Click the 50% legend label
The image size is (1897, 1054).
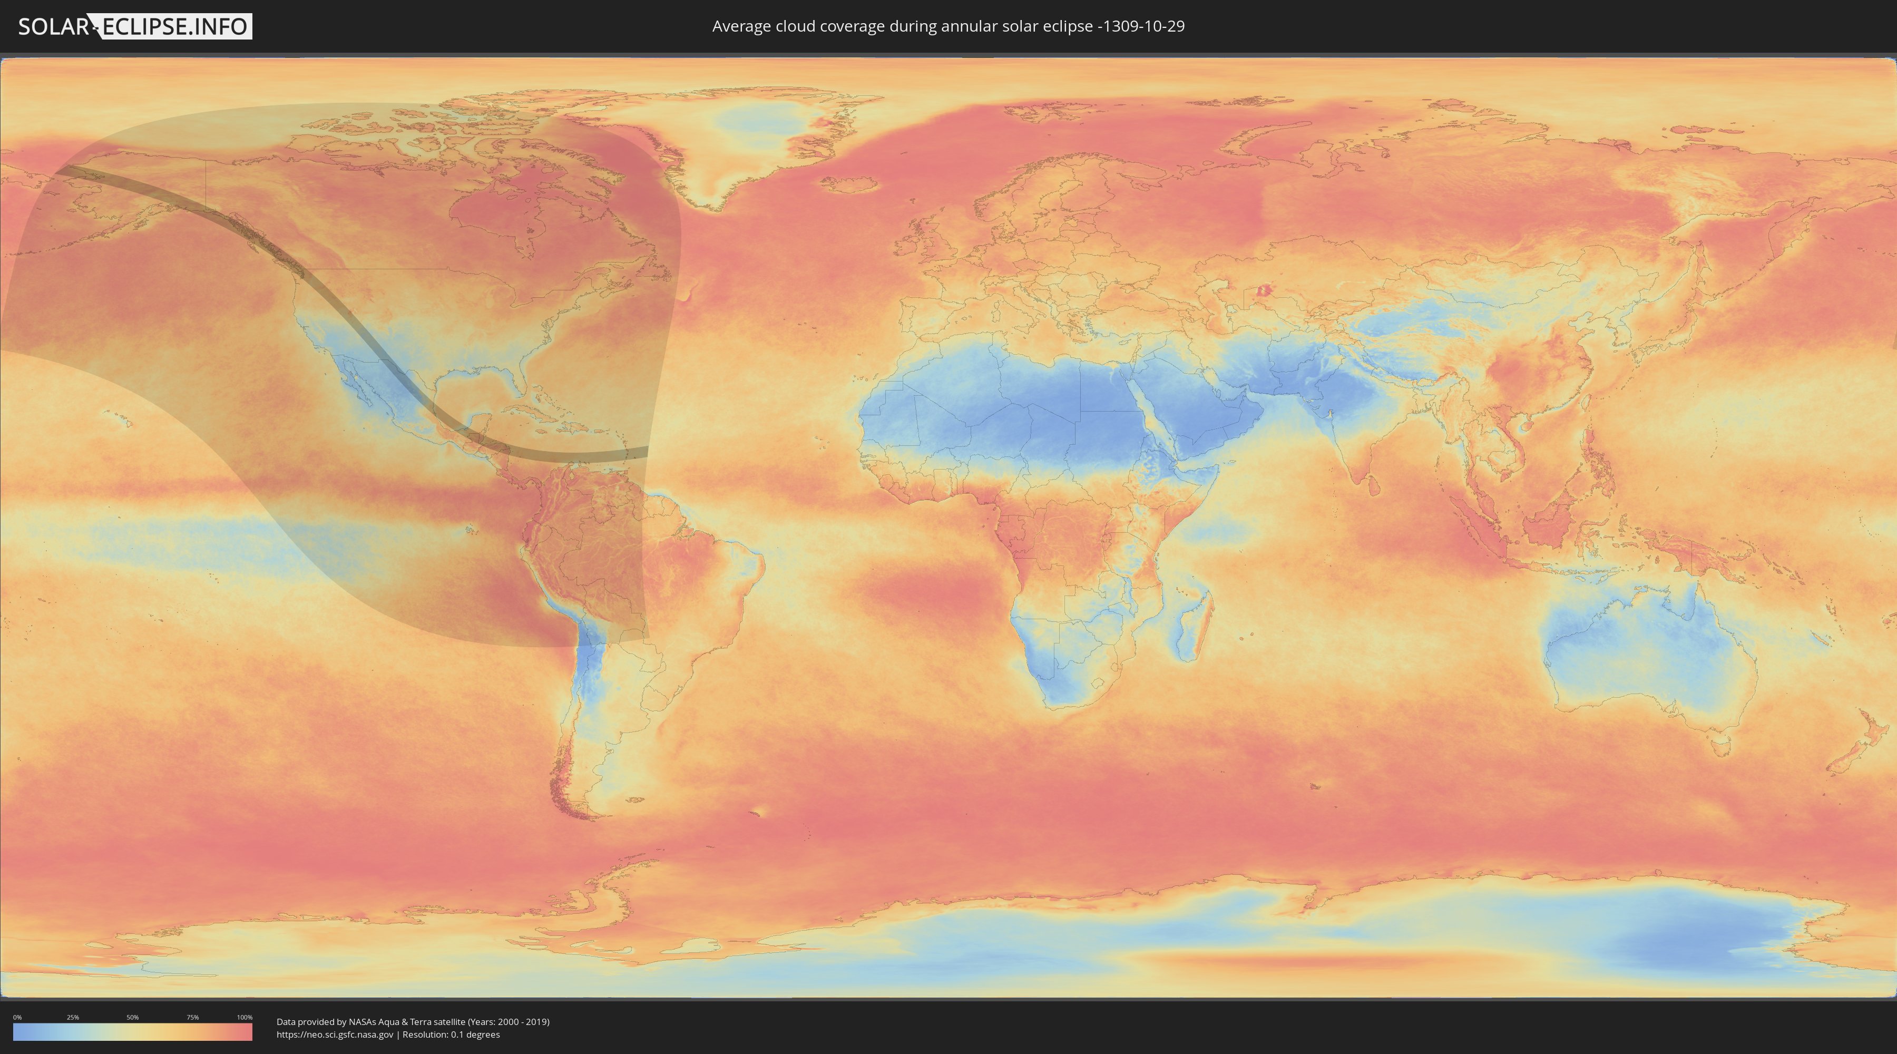(133, 1017)
